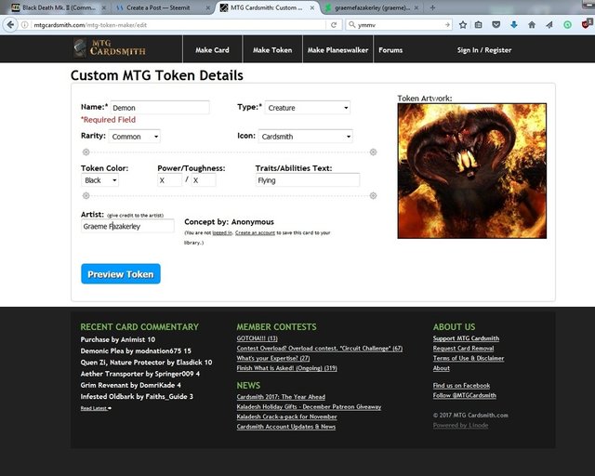
Task: Click Find us on Facebook link
Action: pos(461,385)
